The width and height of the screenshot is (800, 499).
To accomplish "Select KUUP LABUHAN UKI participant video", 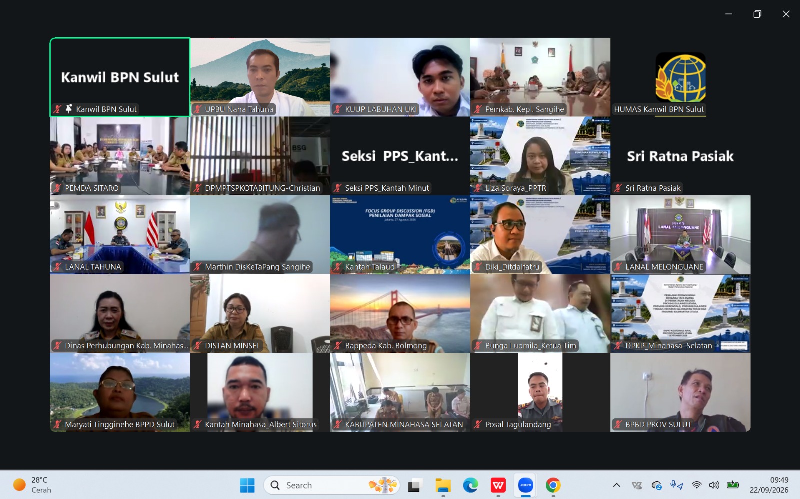I will click(x=400, y=77).
